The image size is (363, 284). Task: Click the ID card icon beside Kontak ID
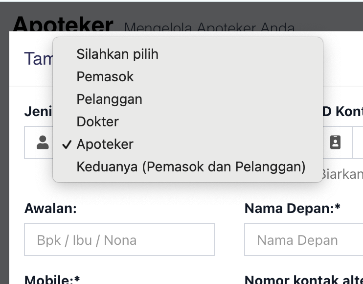pos(335,142)
